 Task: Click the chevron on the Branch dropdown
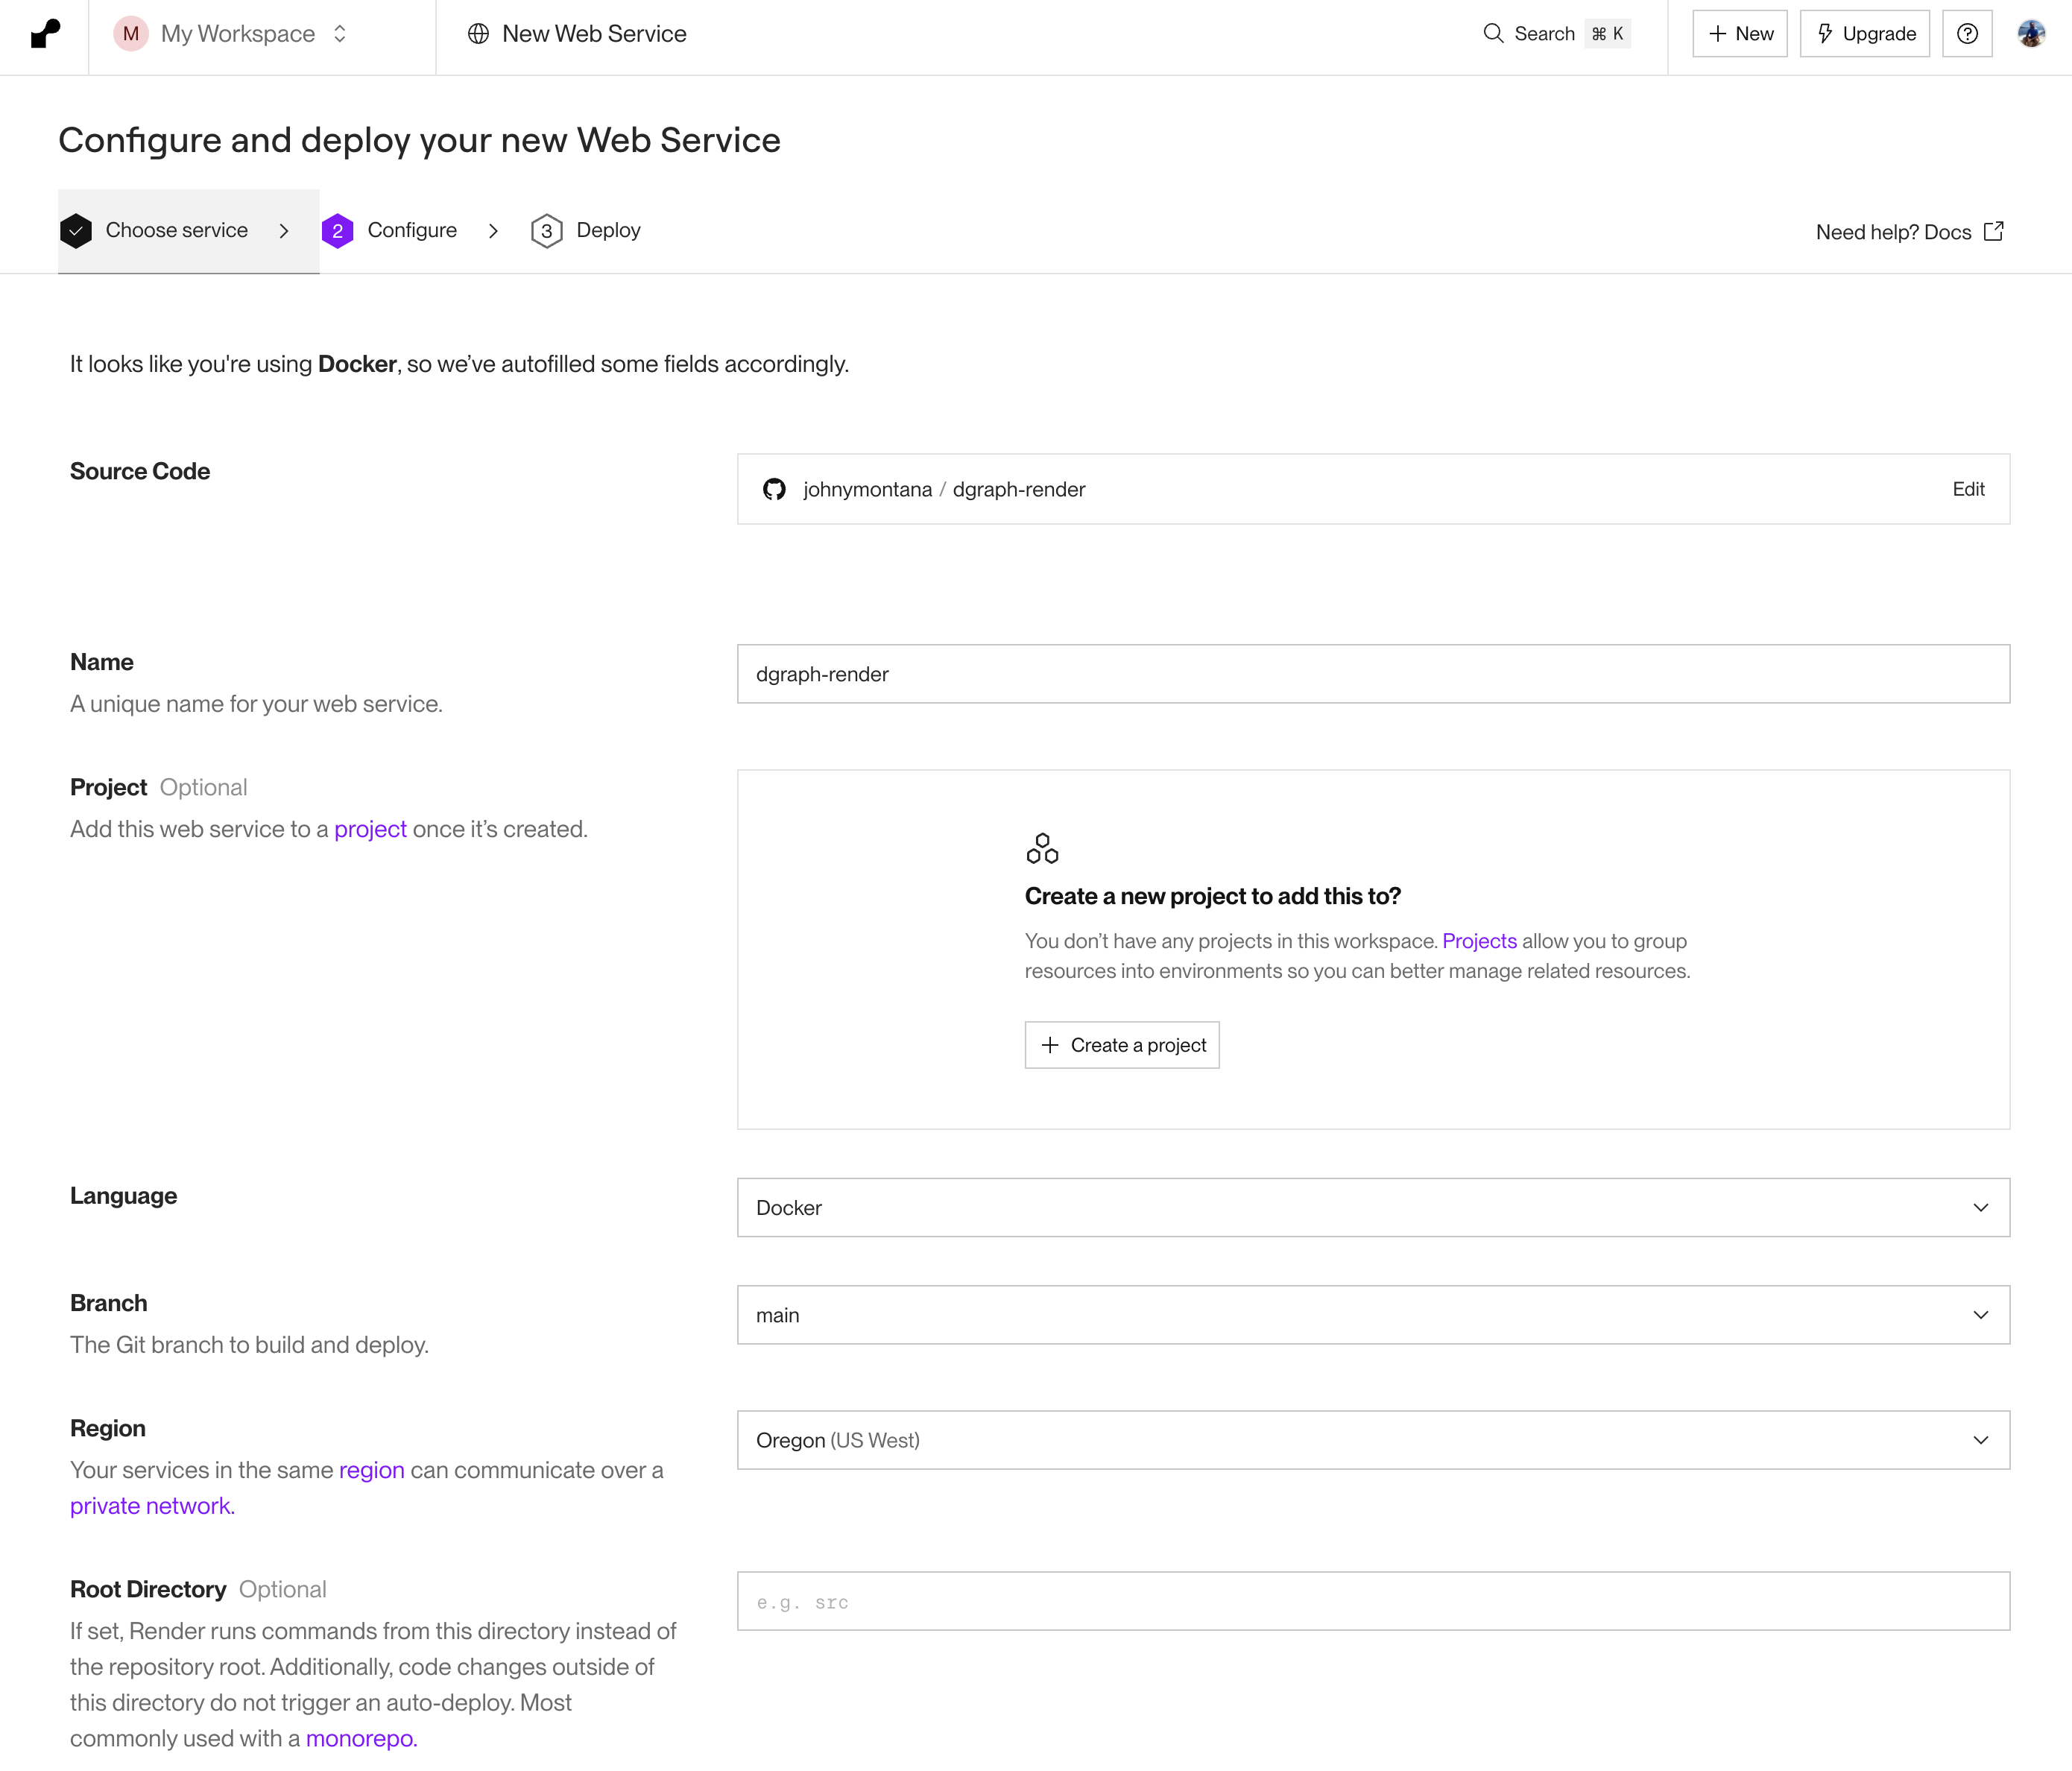coord(1980,1315)
